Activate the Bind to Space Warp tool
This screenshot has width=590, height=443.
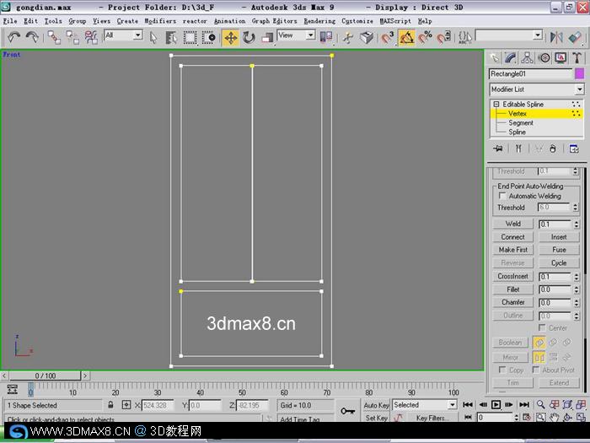[x=91, y=37]
